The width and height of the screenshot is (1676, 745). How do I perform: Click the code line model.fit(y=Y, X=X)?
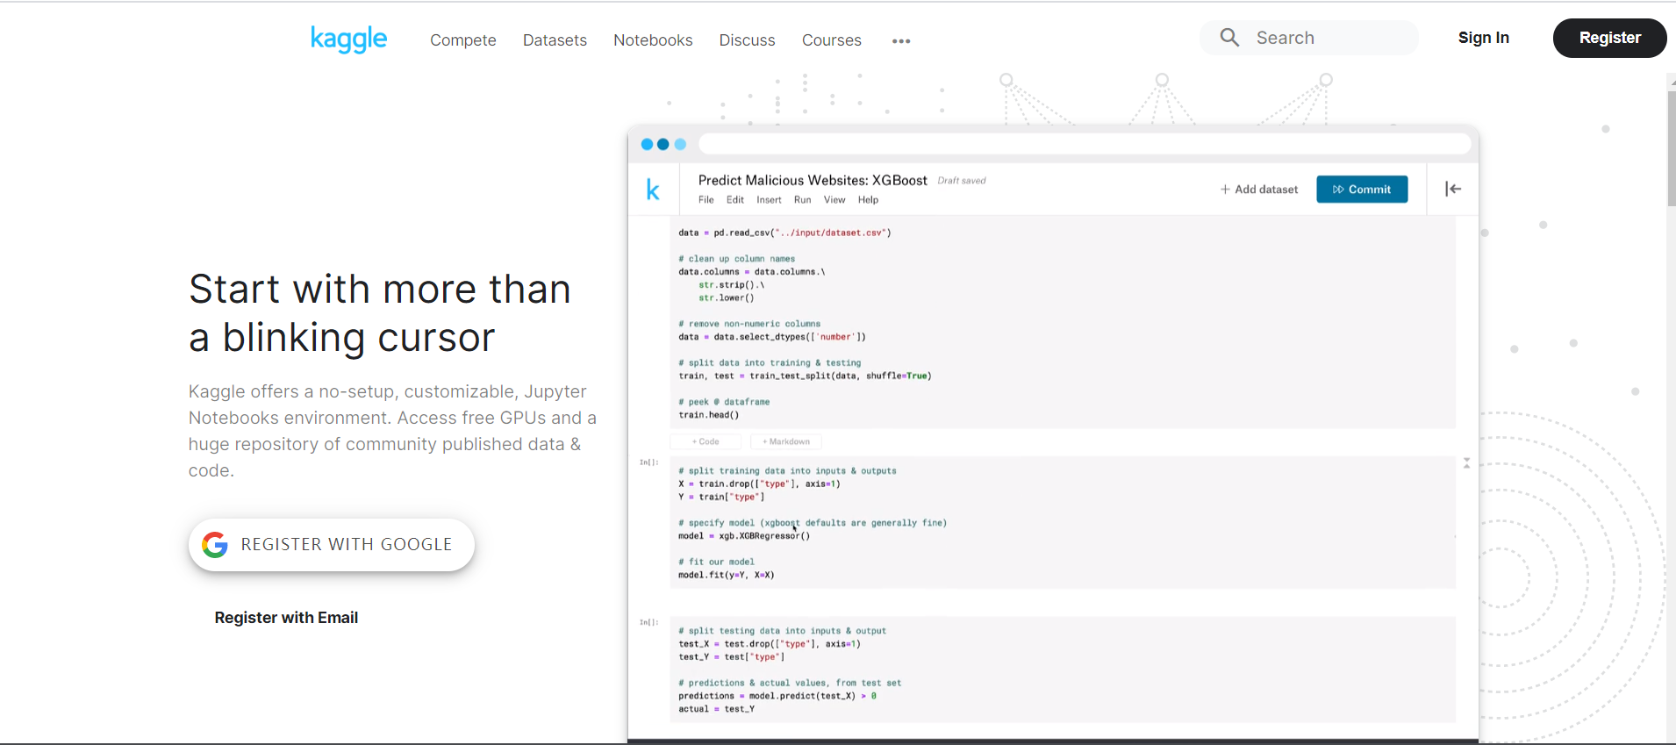pos(727,576)
